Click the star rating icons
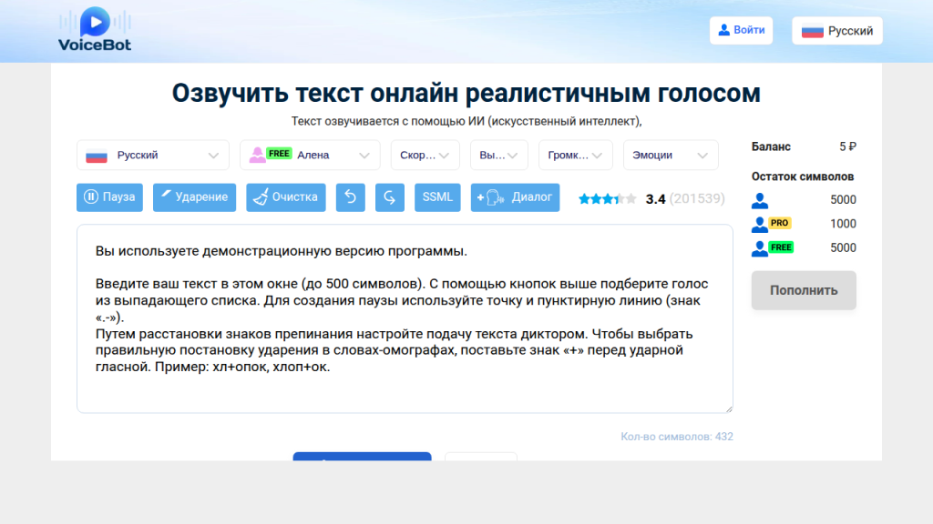 pyautogui.click(x=607, y=198)
